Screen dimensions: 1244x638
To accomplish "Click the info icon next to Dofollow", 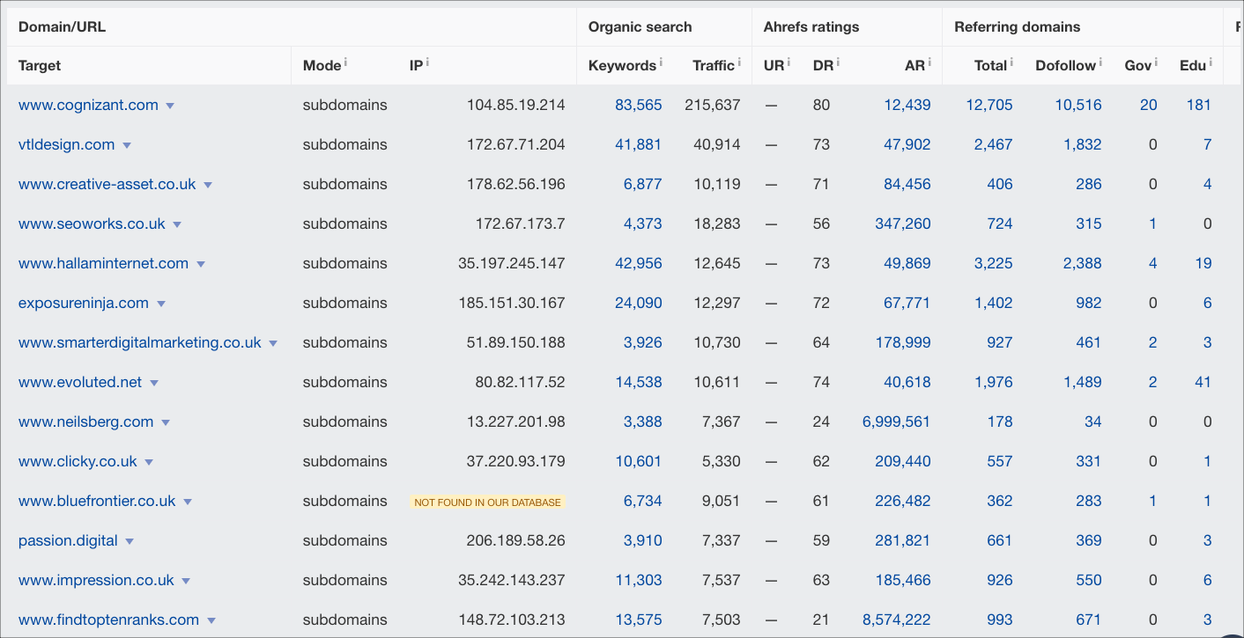I will pos(1100,62).
